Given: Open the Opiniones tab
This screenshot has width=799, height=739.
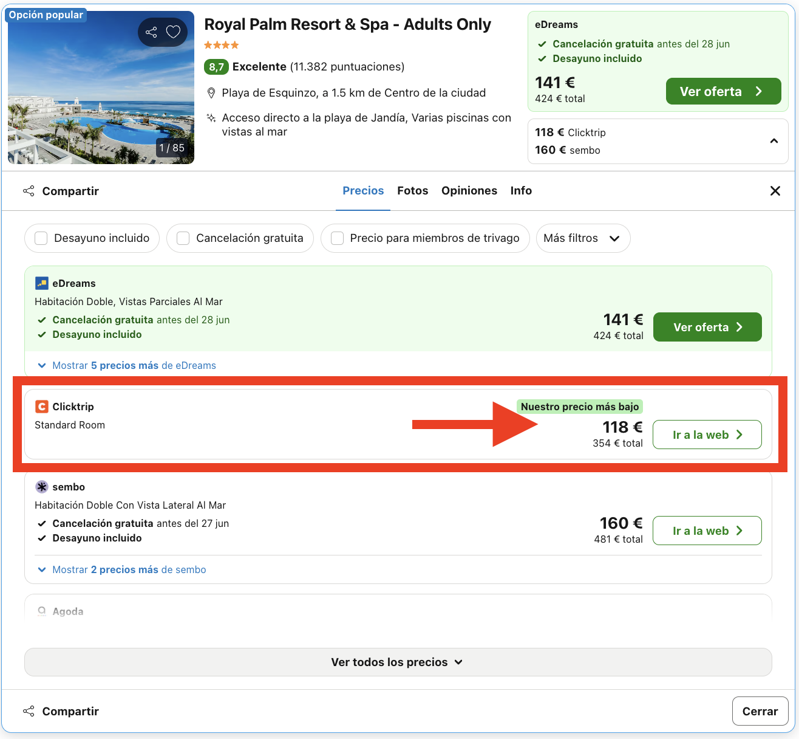Looking at the screenshot, I should click(469, 191).
